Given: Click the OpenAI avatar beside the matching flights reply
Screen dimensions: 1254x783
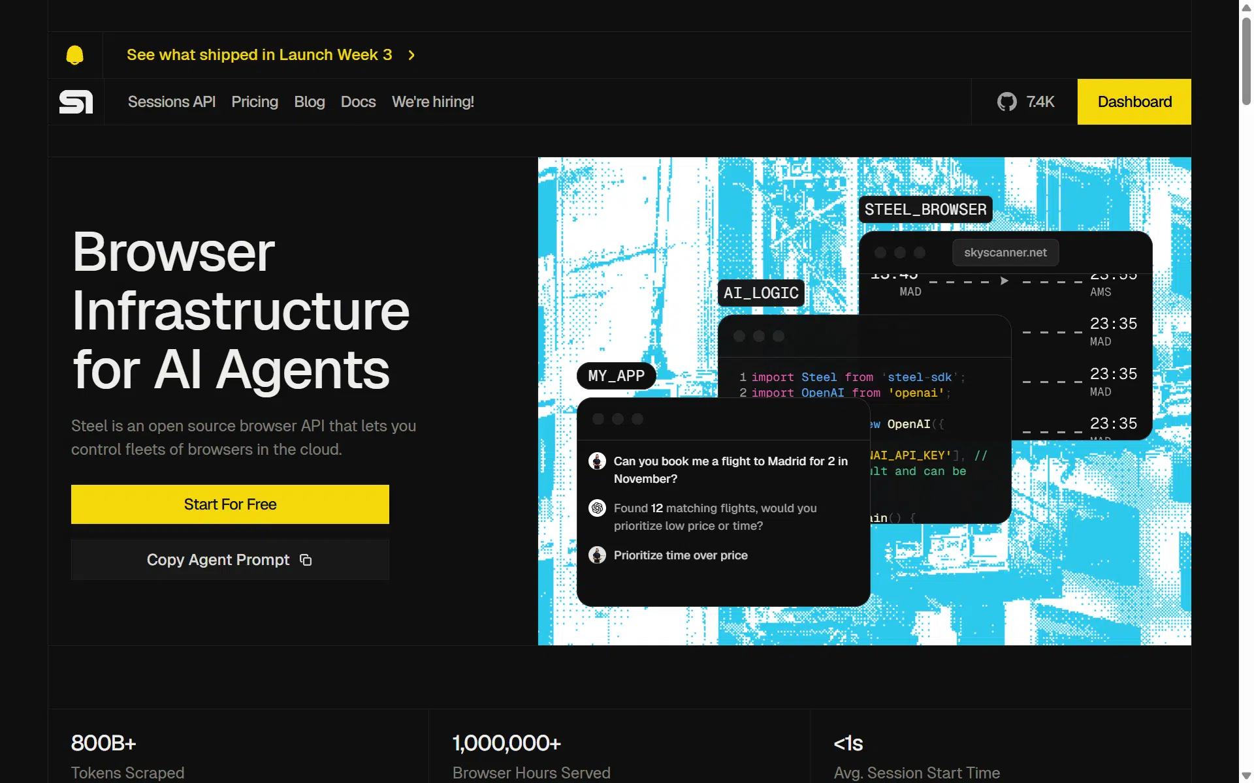Looking at the screenshot, I should (597, 508).
